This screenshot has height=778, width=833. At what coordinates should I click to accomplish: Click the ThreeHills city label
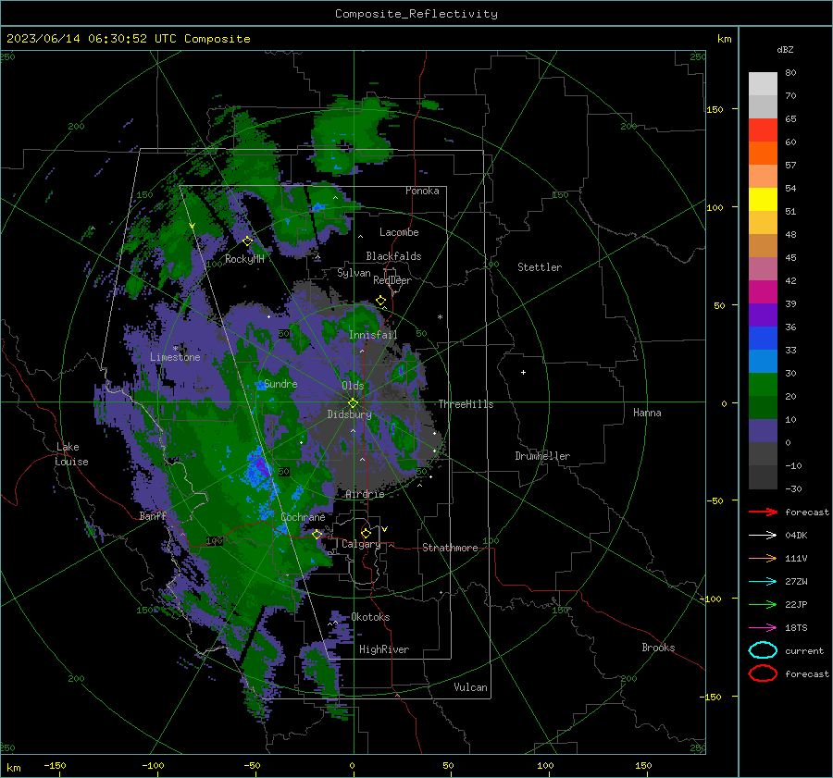(466, 404)
